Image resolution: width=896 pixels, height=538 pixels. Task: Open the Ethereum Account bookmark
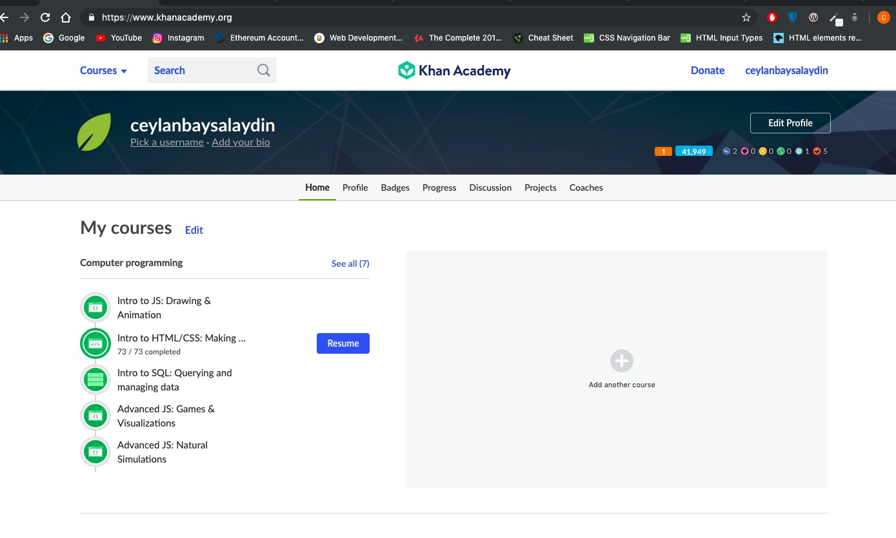[259, 38]
